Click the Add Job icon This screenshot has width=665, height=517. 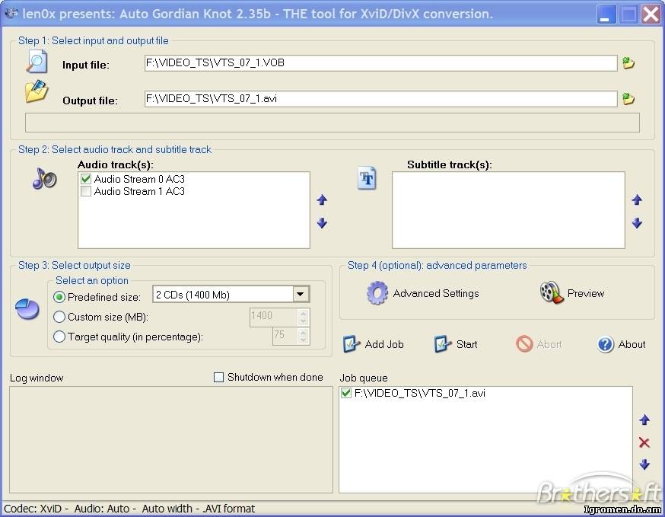point(352,344)
